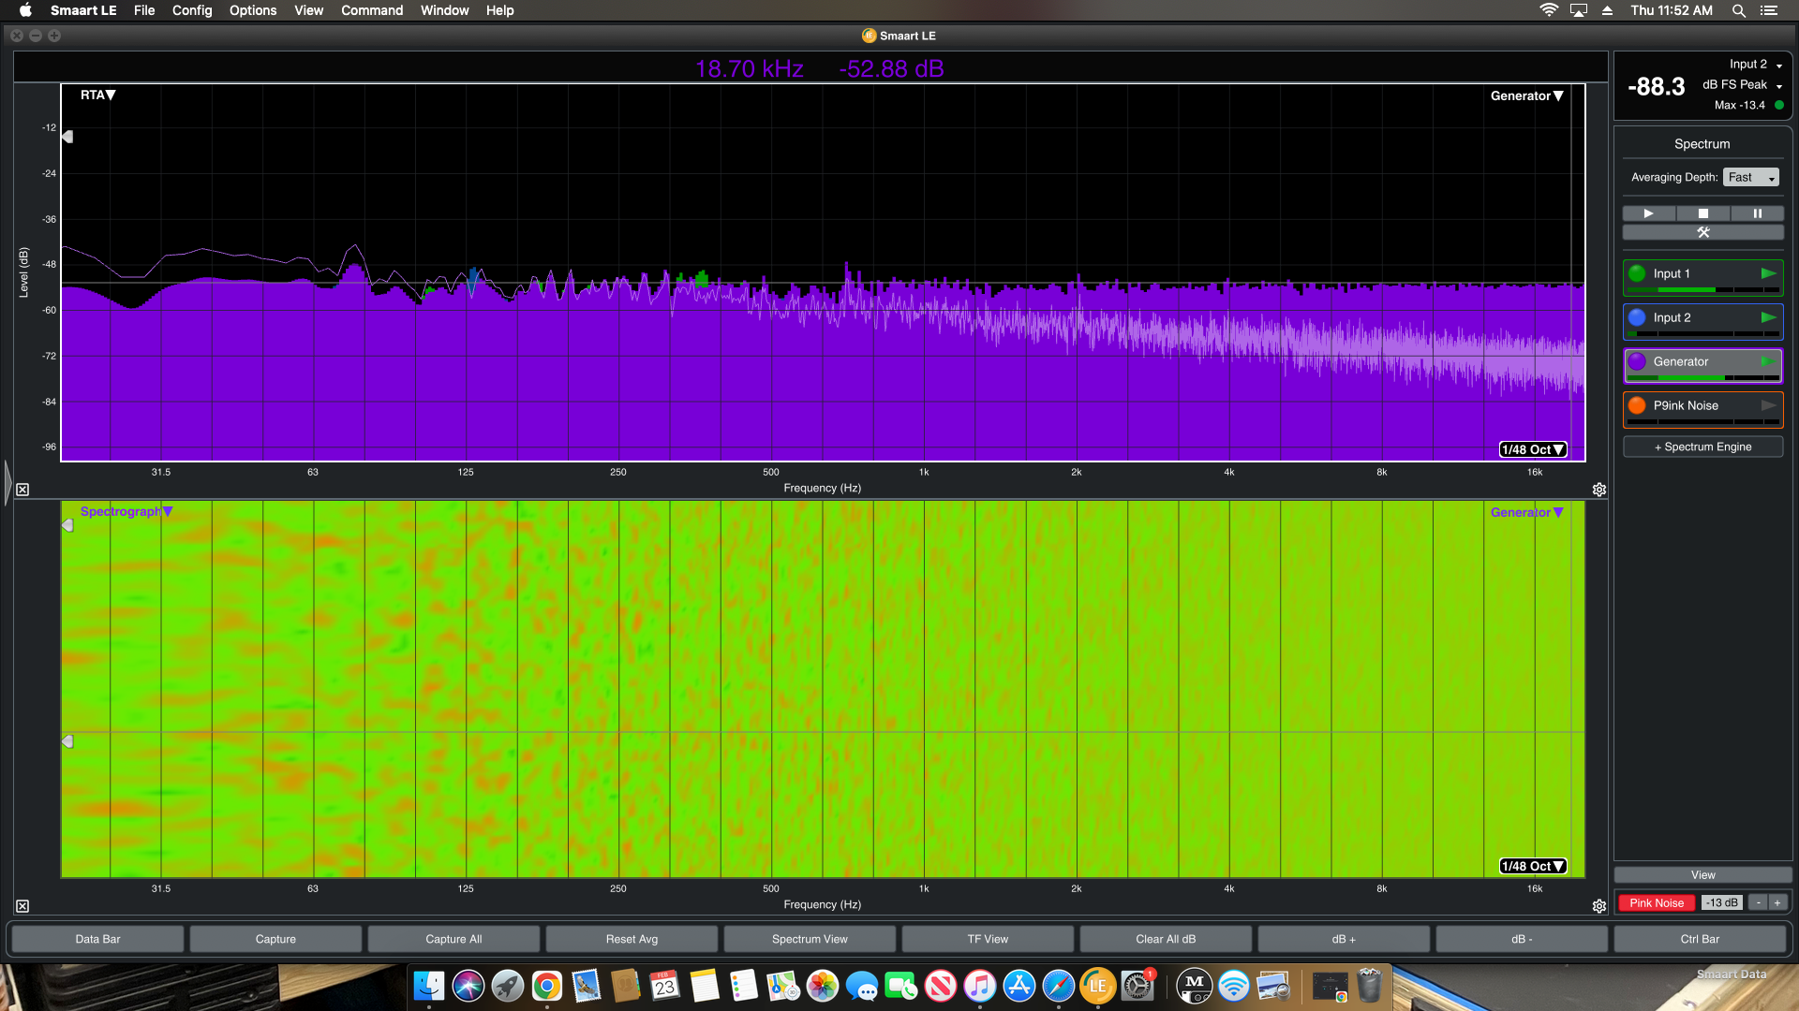The width and height of the screenshot is (1799, 1011).
Task: Open Averaging Depth dropdown set to Fast
Action: point(1750,177)
